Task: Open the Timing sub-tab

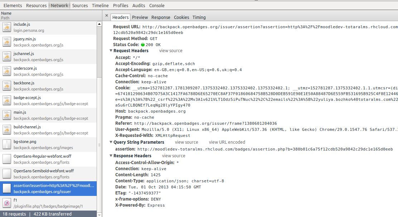Action: coord(199,17)
